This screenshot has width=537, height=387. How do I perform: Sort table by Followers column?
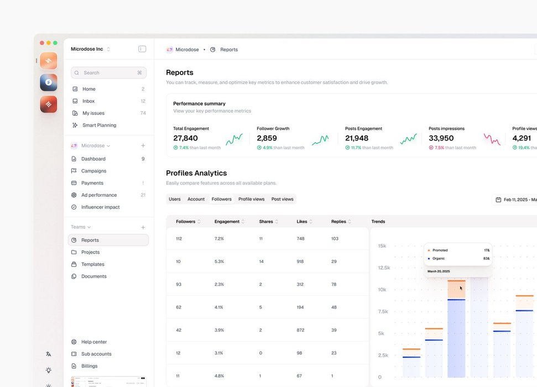[x=188, y=222]
